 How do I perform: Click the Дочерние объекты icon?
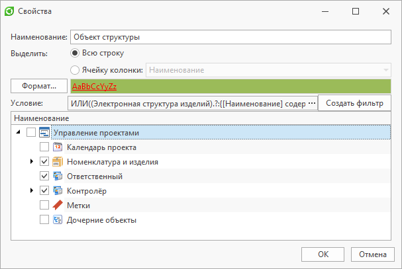tap(58, 220)
